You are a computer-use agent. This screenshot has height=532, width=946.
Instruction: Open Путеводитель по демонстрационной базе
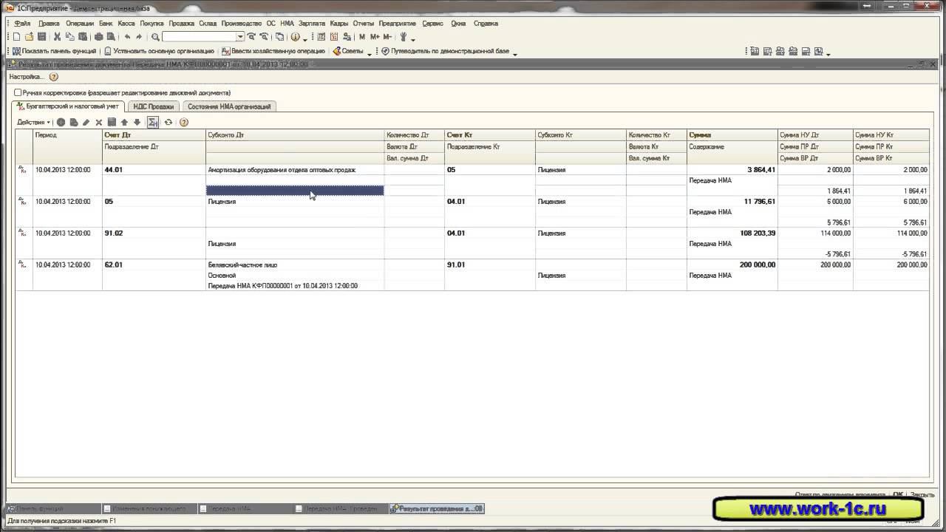coord(444,51)
